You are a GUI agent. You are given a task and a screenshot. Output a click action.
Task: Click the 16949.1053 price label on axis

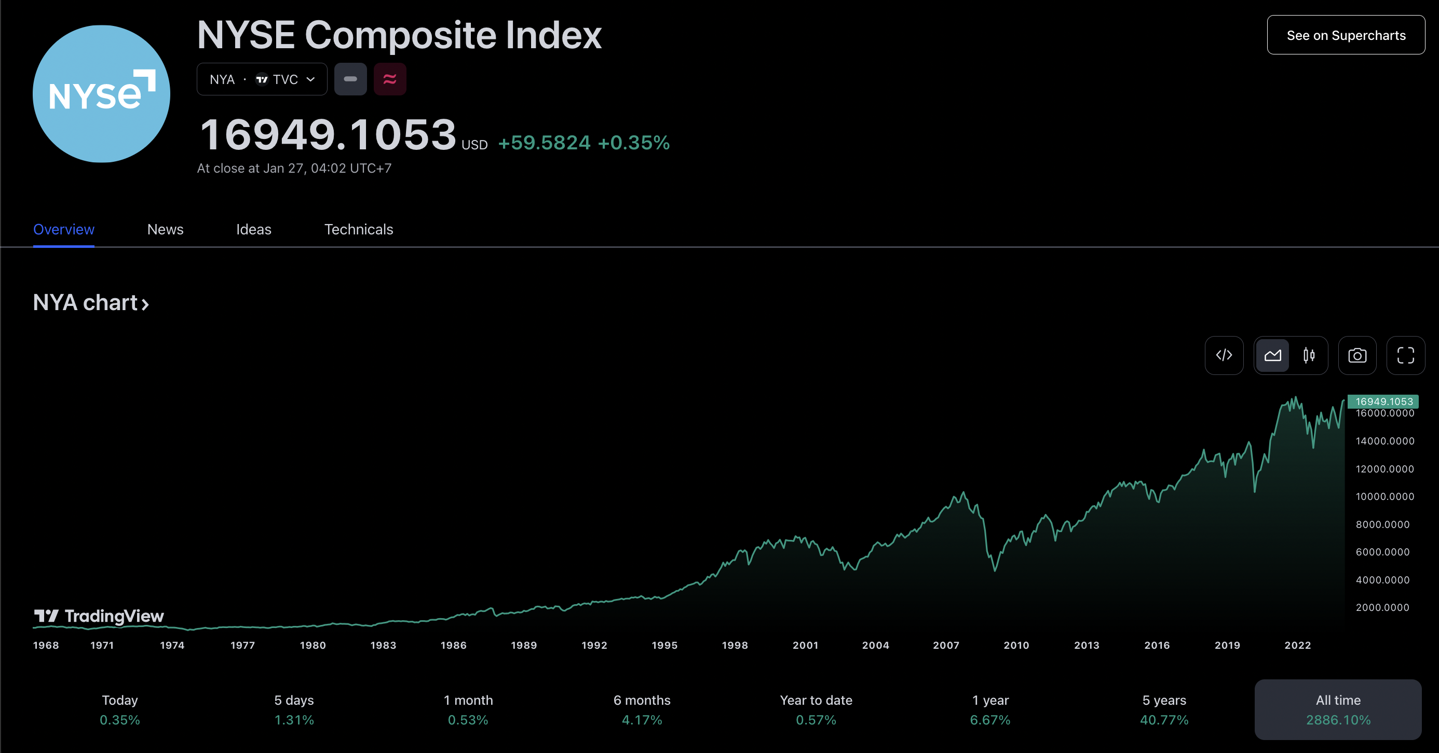point(1383,401)
